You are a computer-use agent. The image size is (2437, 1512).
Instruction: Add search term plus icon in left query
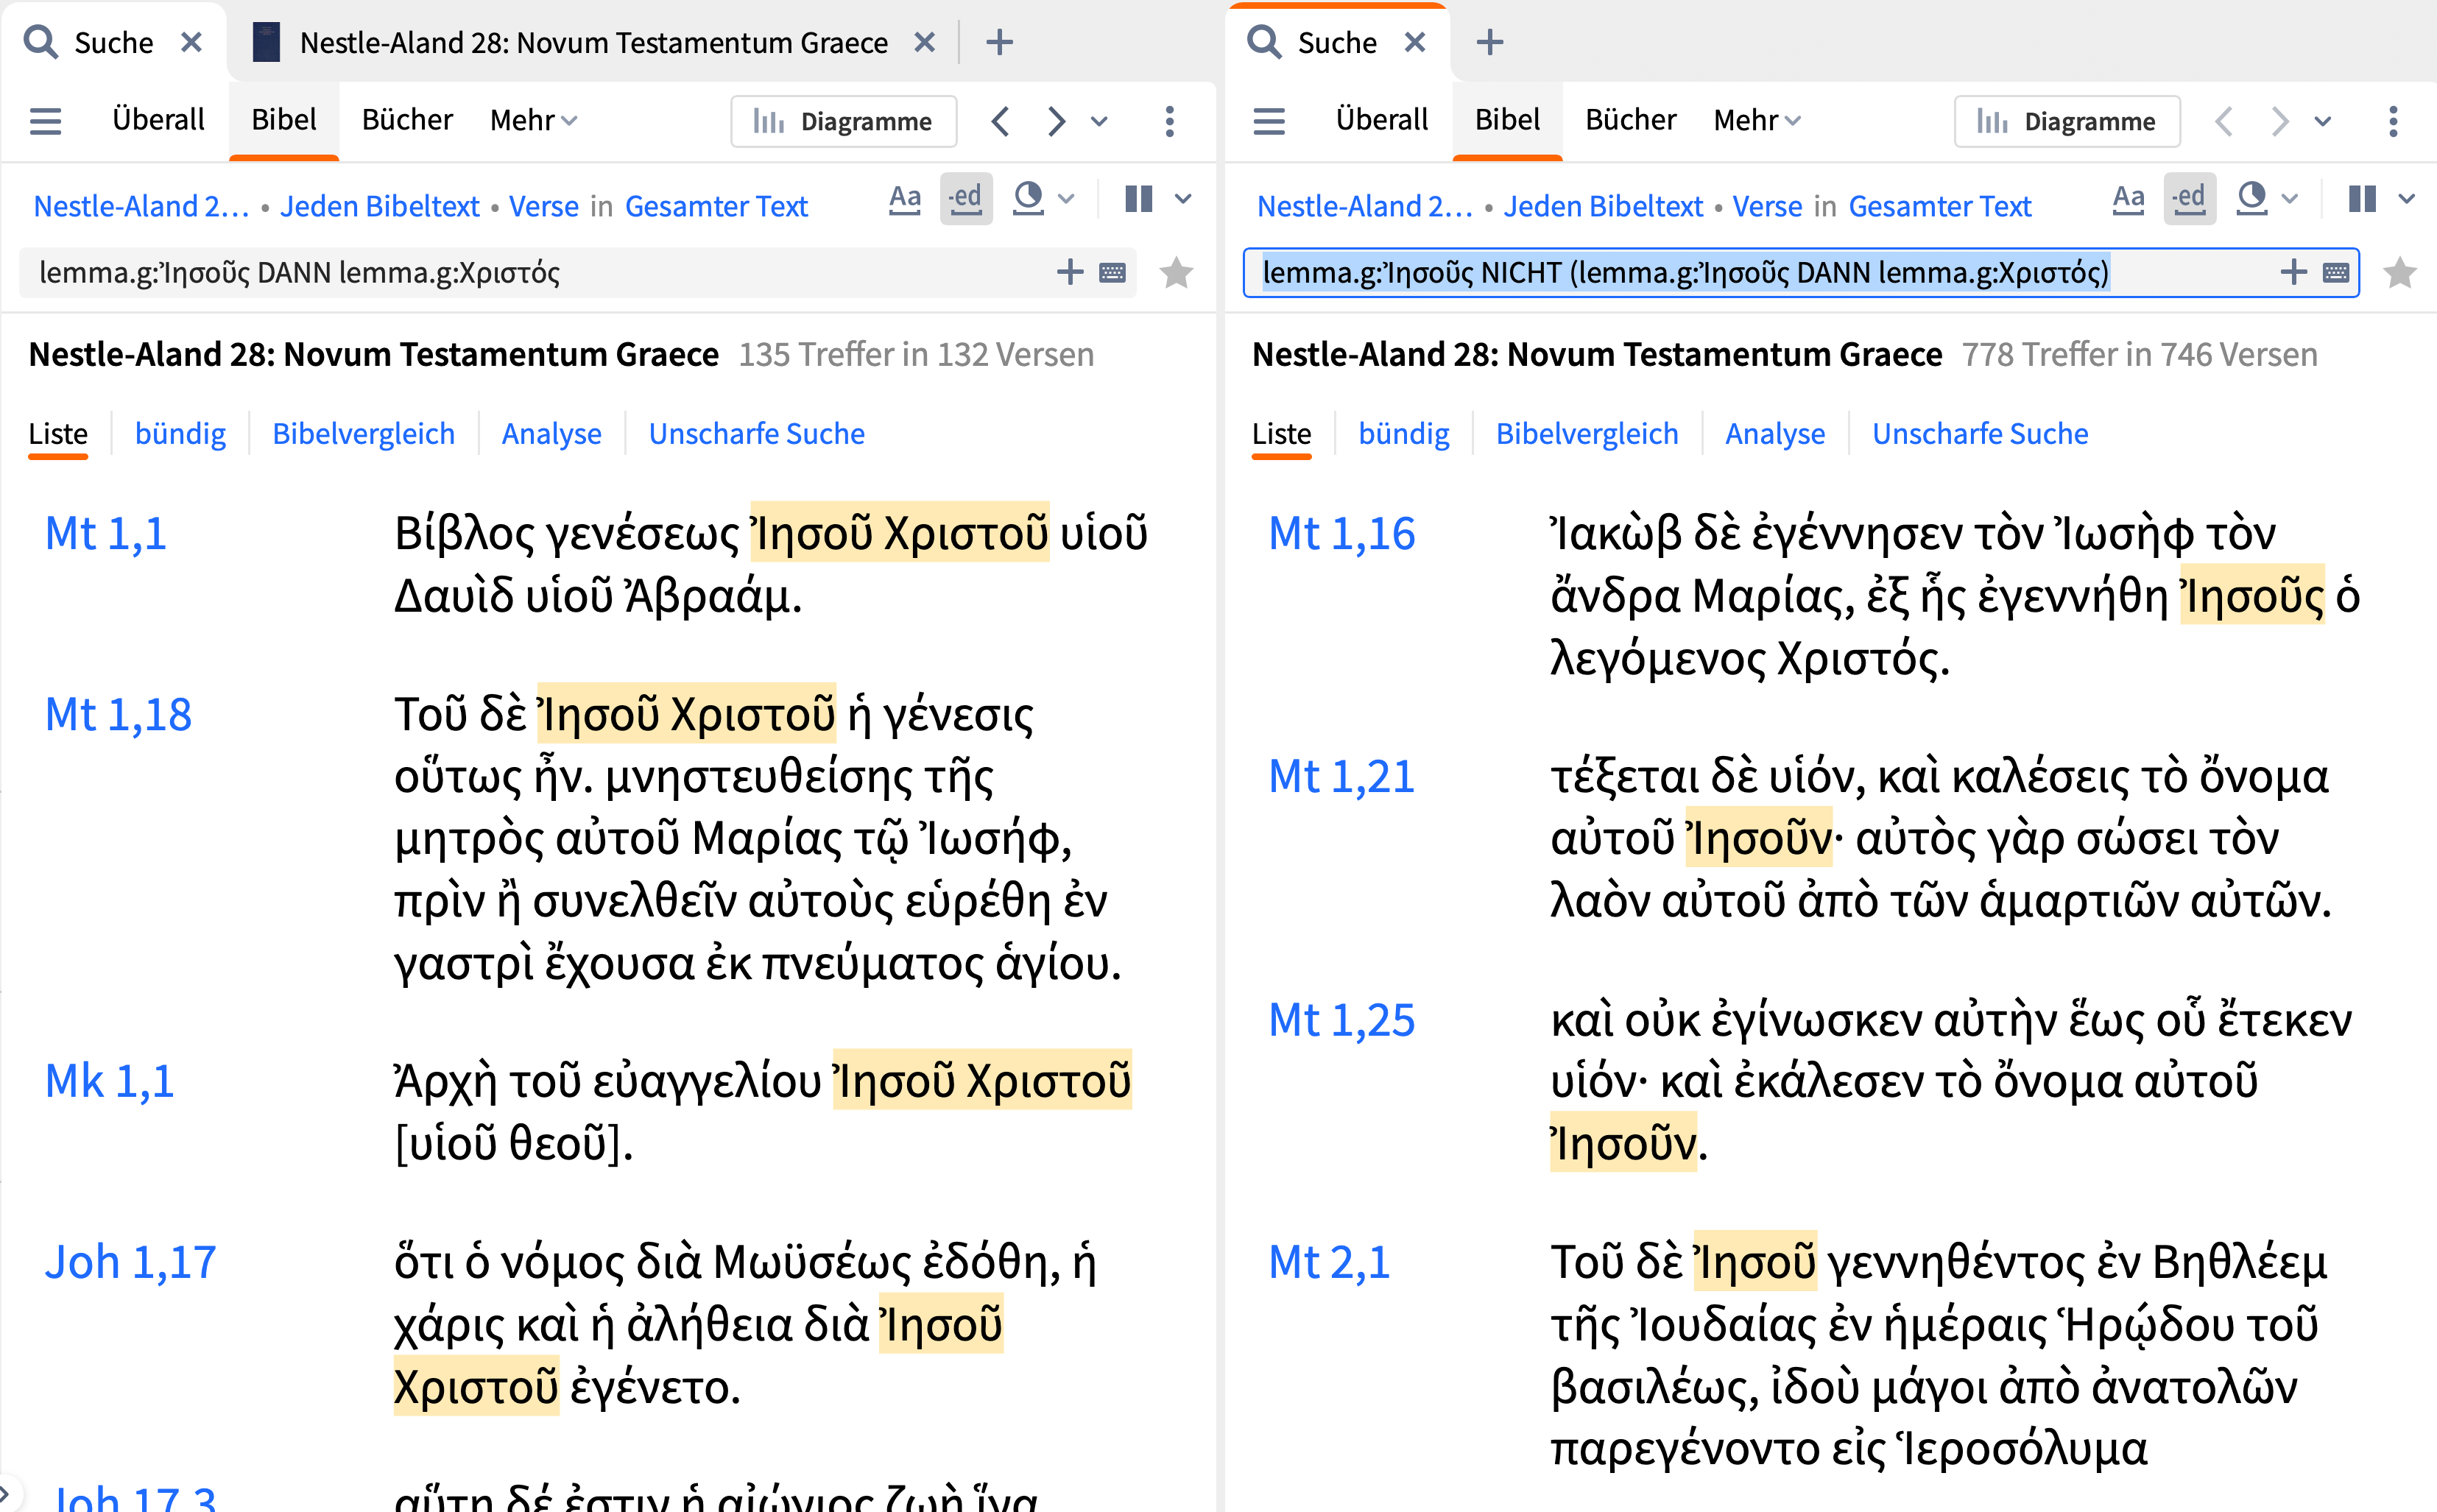(1070, 272)
